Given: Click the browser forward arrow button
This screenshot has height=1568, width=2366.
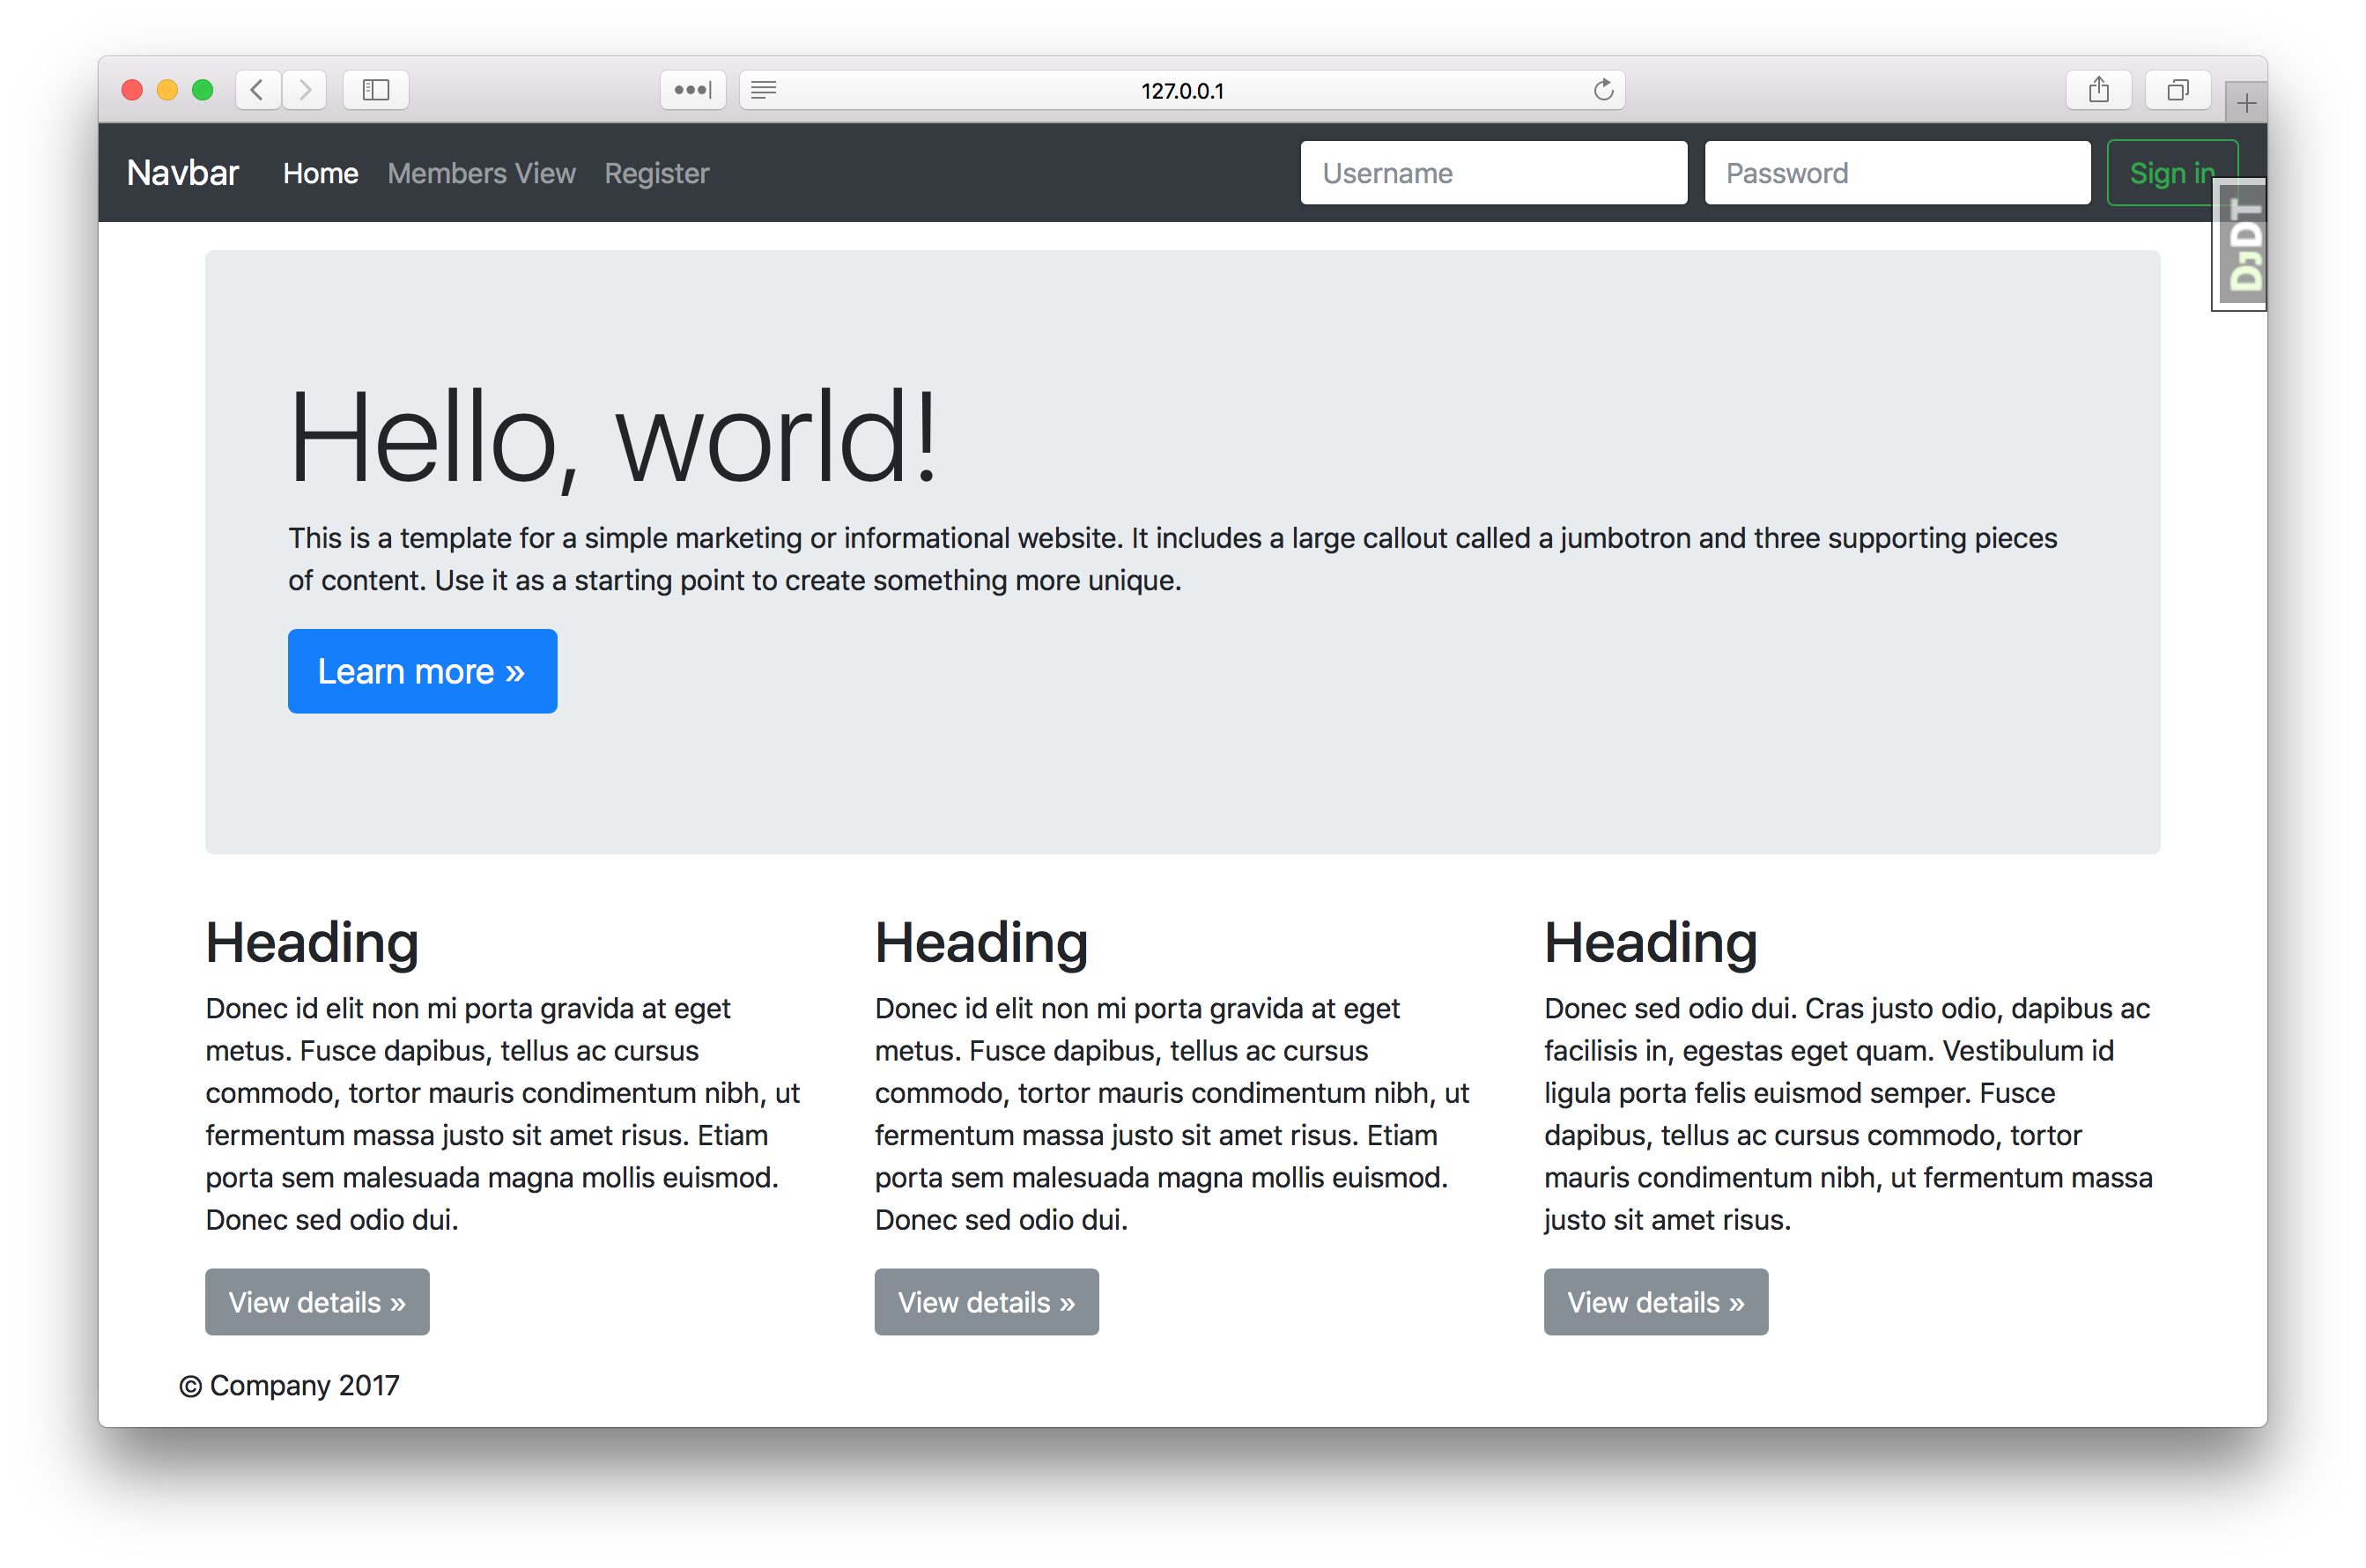Looking at the screenshot, I should (x=305, y=90).
